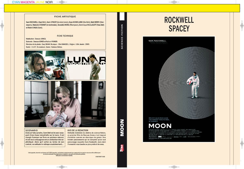Click the CYAN color label
The image size is (244, 169).
coord(16,2)
